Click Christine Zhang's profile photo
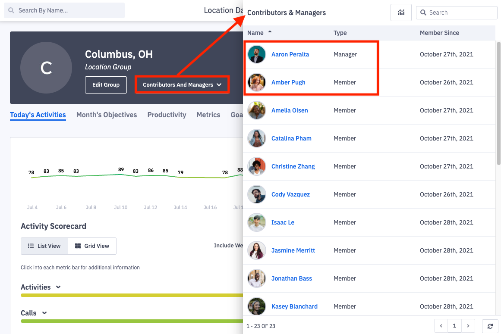The image size is (501, 334). 257,166
